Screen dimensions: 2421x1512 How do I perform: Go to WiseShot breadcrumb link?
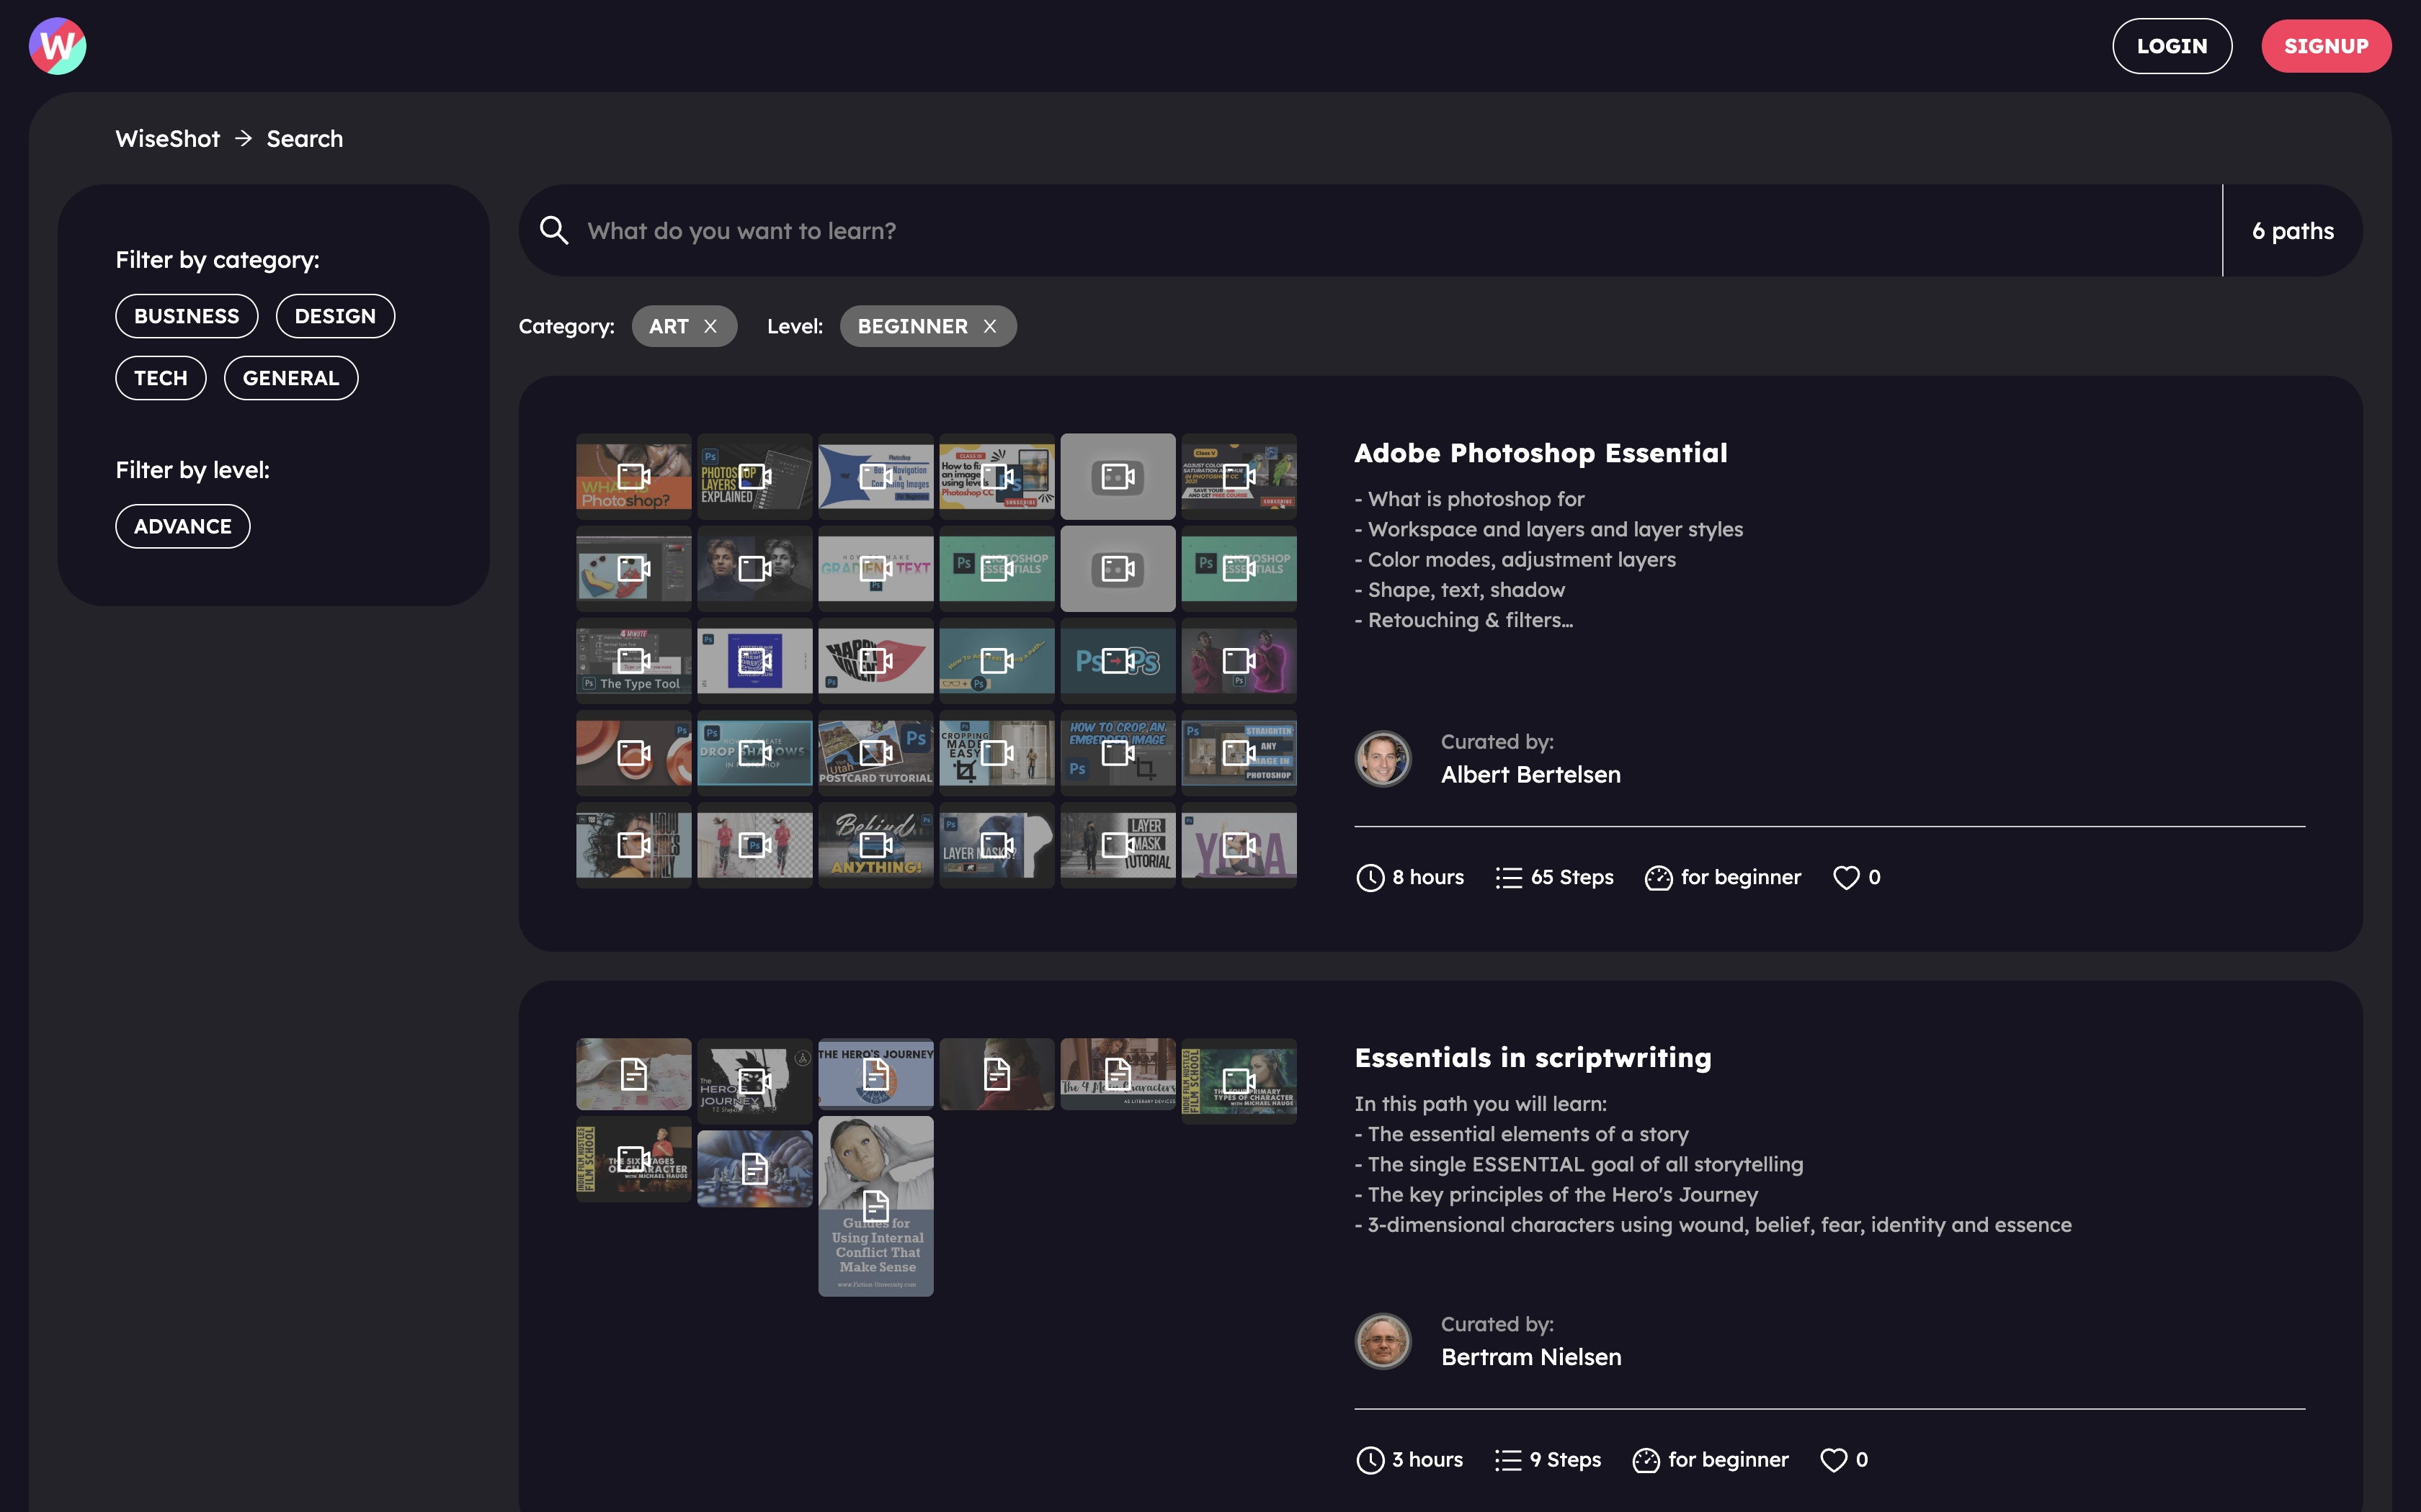[x=167, y=139]
